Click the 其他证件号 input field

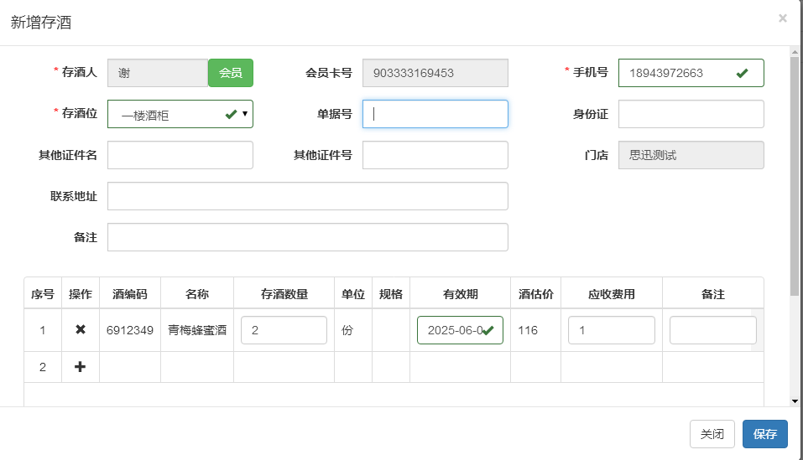tap(435, 155)
